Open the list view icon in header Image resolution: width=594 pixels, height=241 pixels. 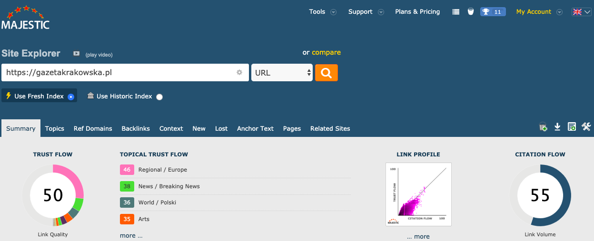(x=456, y=12)
